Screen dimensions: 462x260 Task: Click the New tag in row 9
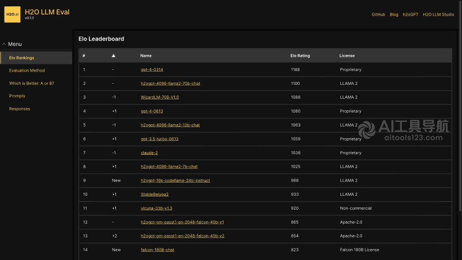click(x=116, y=180)
